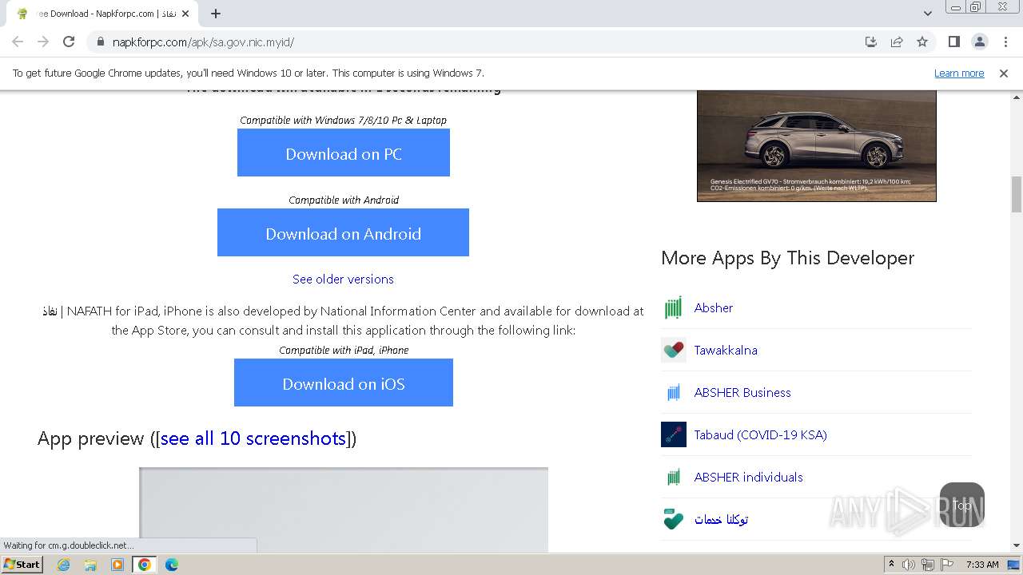Screen dimensions: 1023x575
Task: Click the Download on PC button
Action: pos(344,153)
